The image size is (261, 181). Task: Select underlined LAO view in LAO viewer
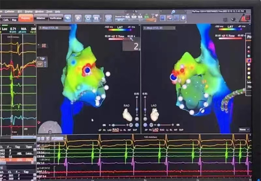coord(156,130)
